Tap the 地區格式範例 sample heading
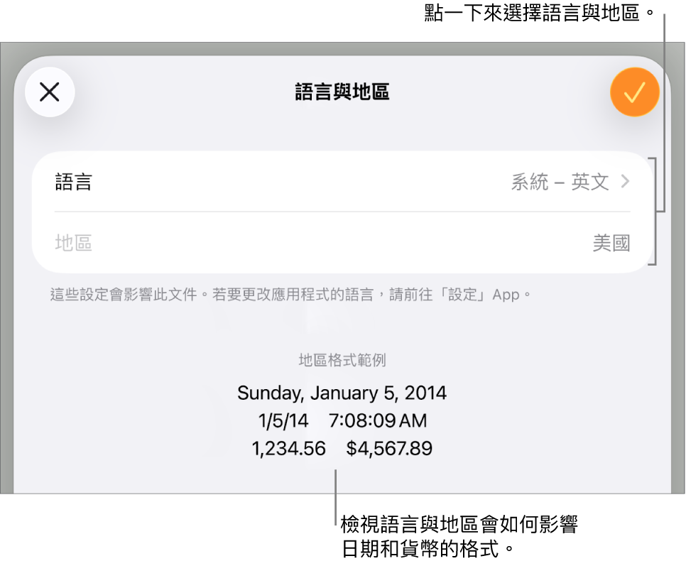 pyautogui.click(x=342, y=360)
